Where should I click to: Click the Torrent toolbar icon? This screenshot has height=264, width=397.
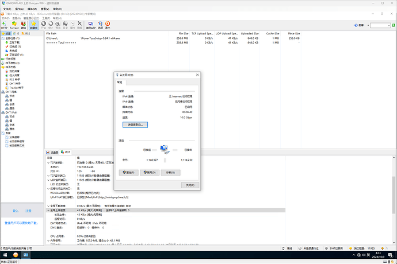(x=14, y=25)
